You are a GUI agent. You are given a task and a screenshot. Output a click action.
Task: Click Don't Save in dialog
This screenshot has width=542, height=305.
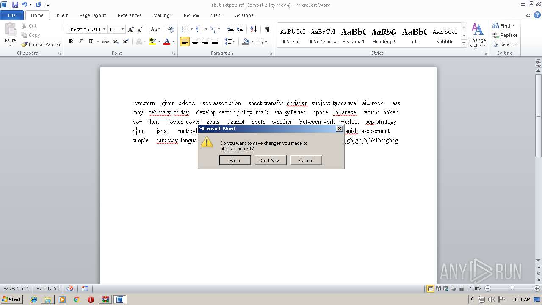(x=270, y=161)
